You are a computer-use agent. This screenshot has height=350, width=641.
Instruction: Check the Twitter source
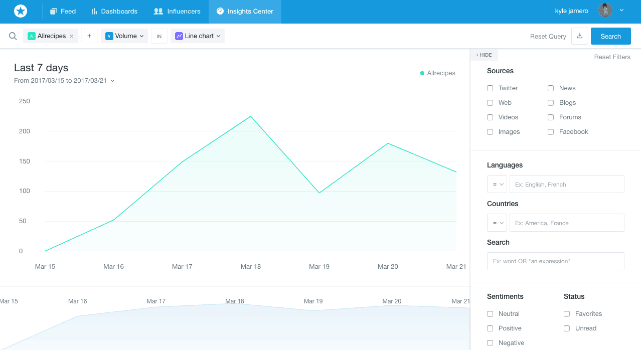click(490, 88)
